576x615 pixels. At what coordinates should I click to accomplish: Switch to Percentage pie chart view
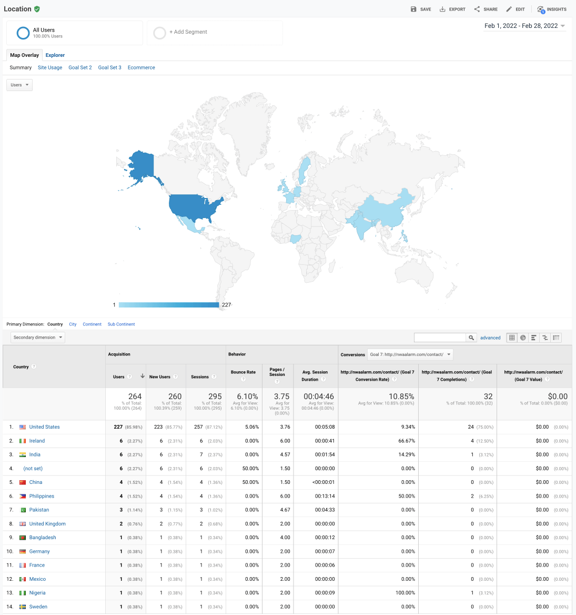(x=523, y=338)
